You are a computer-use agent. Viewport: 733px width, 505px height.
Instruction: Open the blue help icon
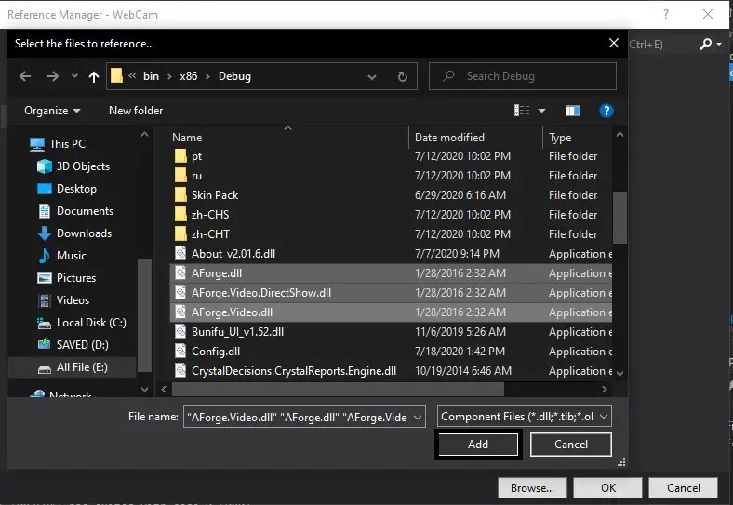point(606,111)
